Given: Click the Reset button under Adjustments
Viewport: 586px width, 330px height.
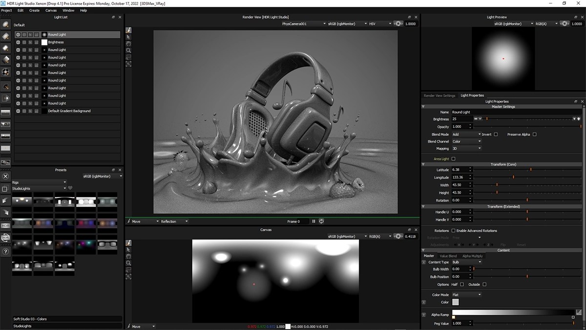Looking at the screenshot, I should coord(521,244).
